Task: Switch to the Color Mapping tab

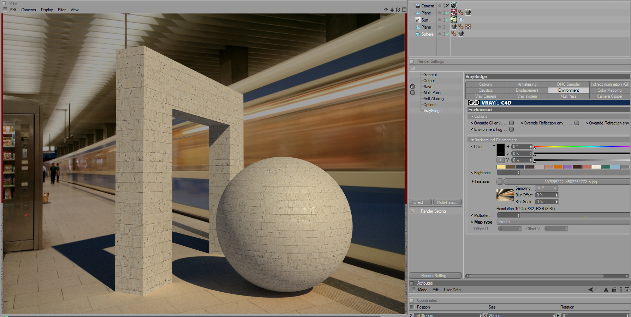Action: tap(609, 90)
